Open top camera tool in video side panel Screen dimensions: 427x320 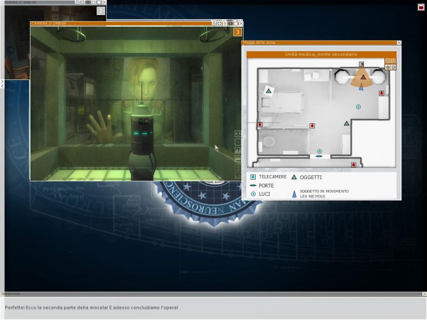tap(238, 134)
